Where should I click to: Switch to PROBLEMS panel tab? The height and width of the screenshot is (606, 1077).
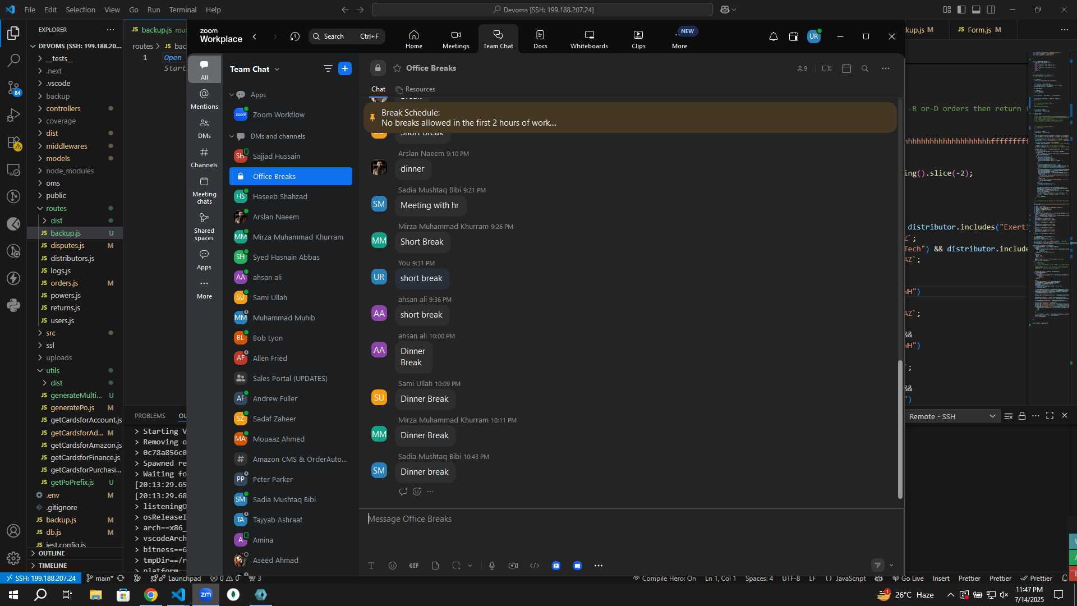coord(150,416)
